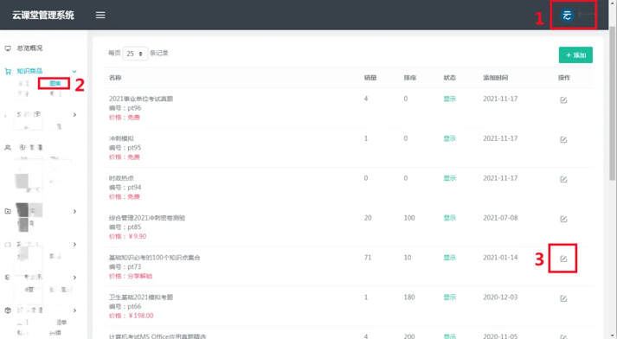
Task: Toggle the sidebar with the hamburger icon
Action: (100, 15)
